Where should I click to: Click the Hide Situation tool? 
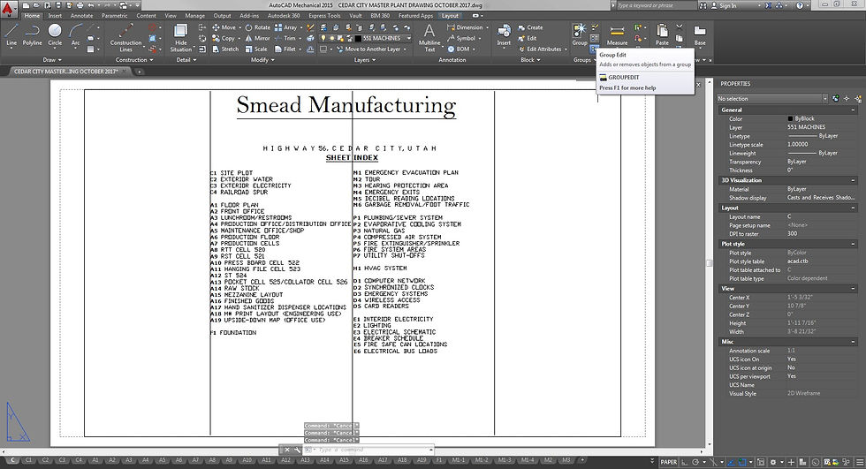180,37
